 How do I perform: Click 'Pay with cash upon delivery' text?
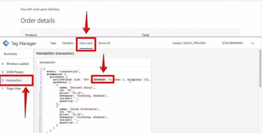40,9
